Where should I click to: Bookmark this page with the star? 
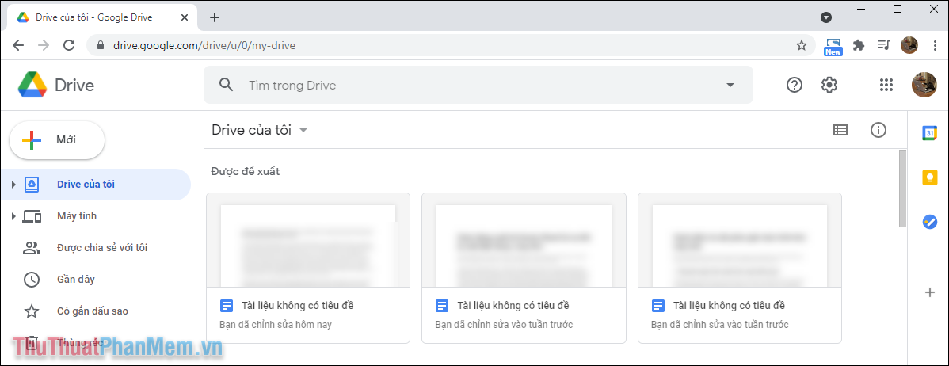point(802,45)
